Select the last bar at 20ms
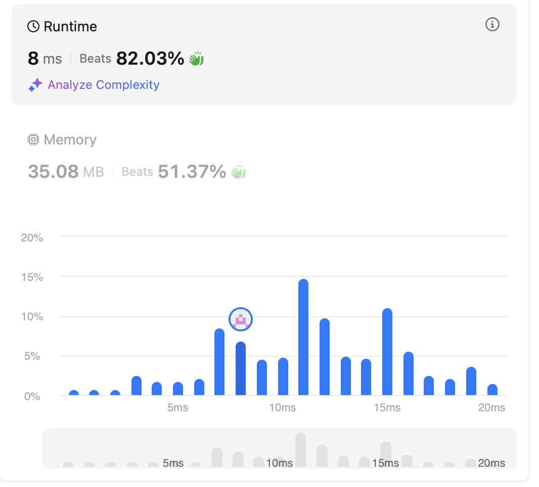Viewport: 539px width, 487px height. (x=492, y=390)
